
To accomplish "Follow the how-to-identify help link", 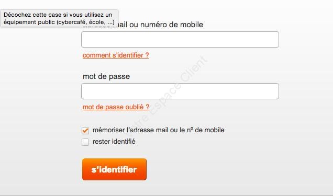I will (116, 55).
